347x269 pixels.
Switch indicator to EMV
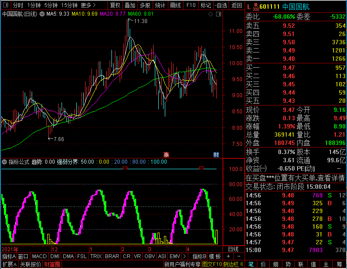click(x=175, y=256)
